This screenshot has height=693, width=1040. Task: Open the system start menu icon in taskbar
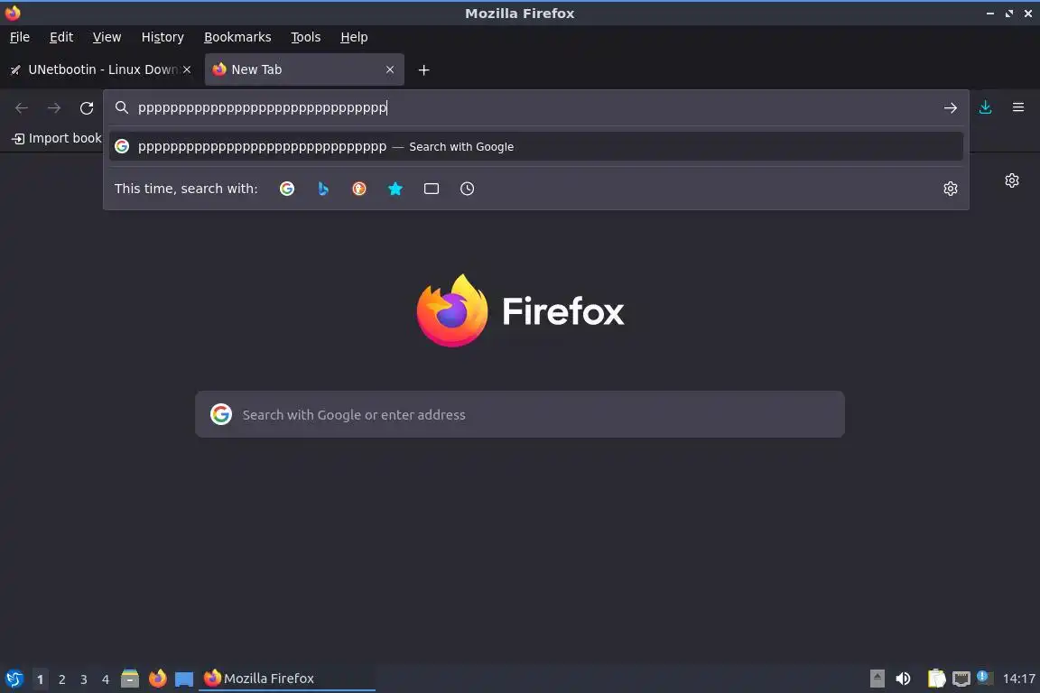tap(14, 679)
